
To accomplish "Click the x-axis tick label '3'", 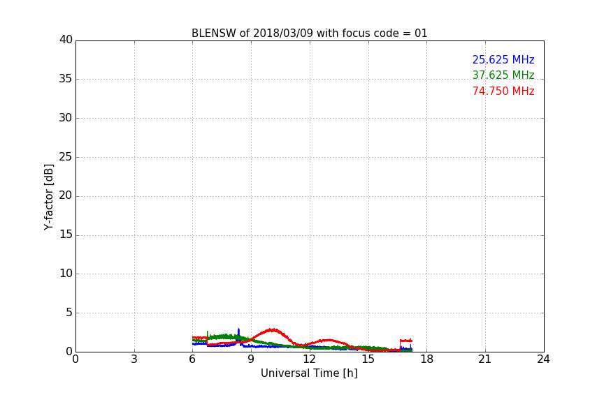I will 134,359.
